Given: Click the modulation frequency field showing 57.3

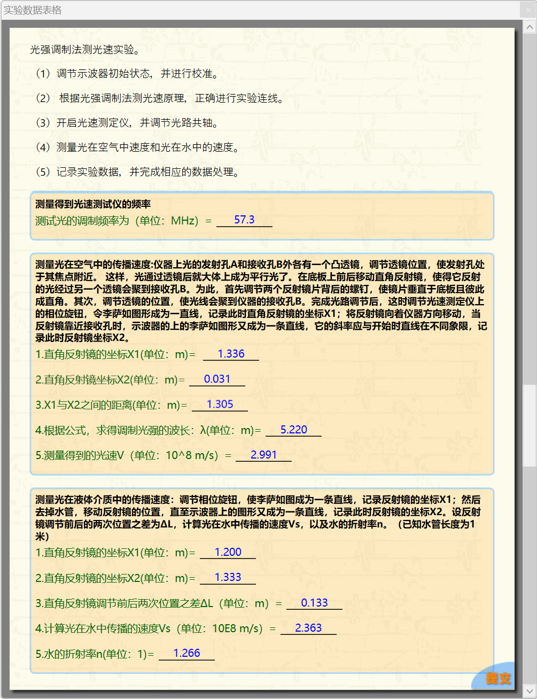Looking at the screenshot, I should point(244,220).
